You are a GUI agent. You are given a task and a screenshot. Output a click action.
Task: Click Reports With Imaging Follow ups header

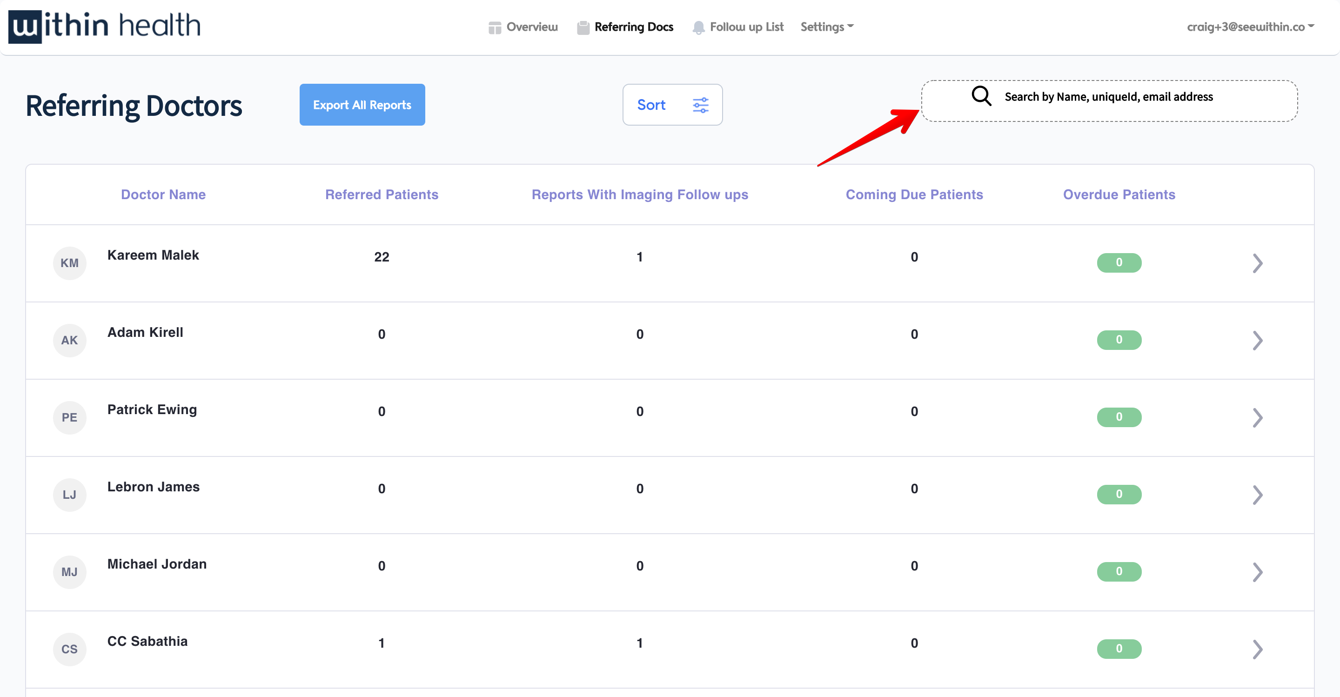[x=640, y=194]
